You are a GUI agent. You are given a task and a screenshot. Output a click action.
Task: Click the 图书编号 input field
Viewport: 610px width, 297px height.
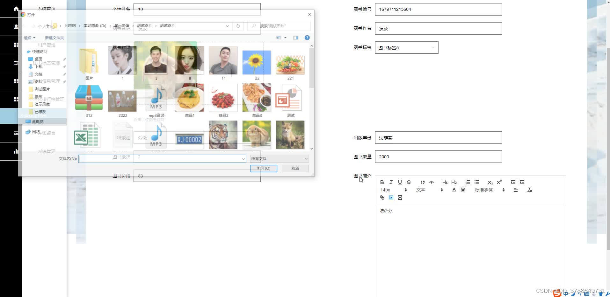tap(438, 9)
